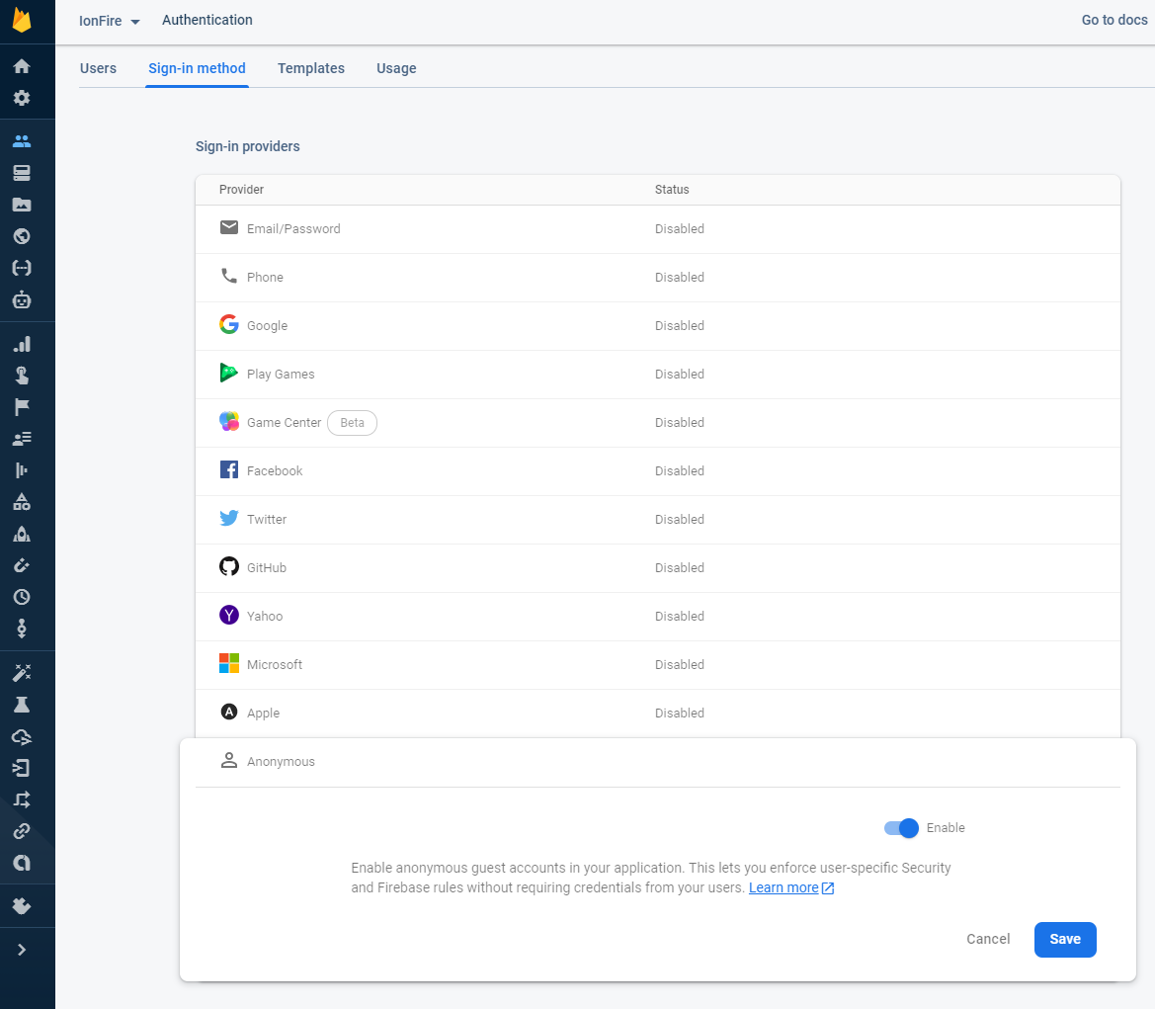Image resolution: width=1155 pixels, height=1009 pixels.
Task: Open Retention magnet icon in sidebar
Action: tap(22, 565)
